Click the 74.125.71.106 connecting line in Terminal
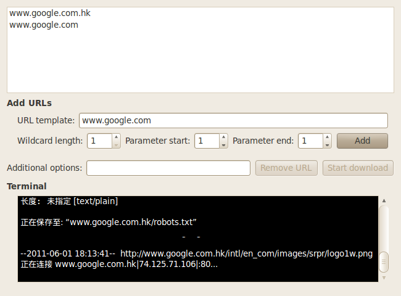The height and width of the screenshot is (296, 401). (x=119, y=264)
